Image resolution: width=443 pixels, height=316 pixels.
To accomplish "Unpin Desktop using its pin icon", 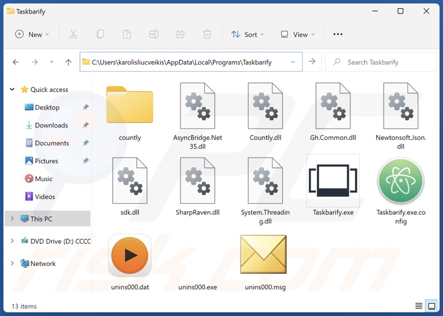I will coord(86,107).
